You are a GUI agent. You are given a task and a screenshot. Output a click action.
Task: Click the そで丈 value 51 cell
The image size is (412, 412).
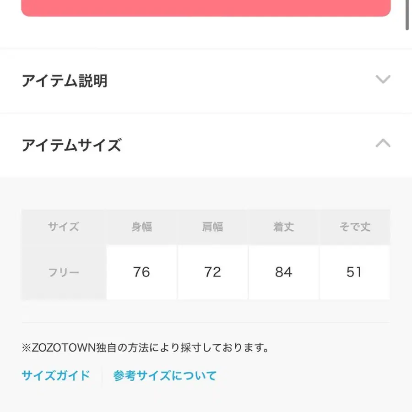(x=355, y=272)
